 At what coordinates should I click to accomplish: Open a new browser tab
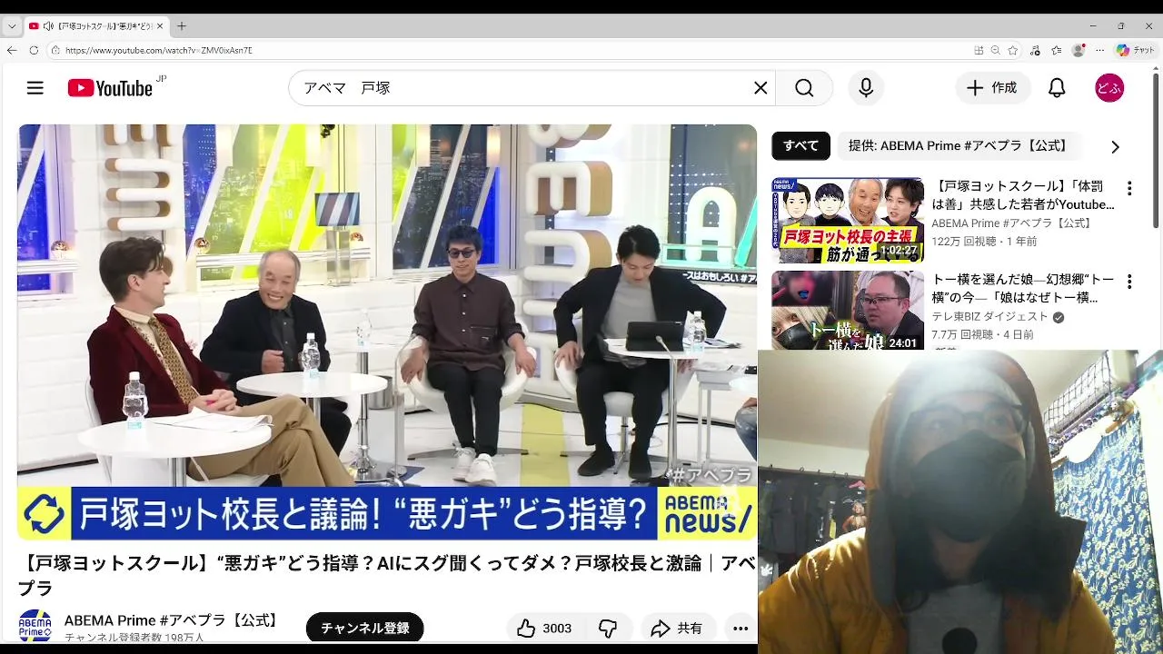(x=182, y=26)
